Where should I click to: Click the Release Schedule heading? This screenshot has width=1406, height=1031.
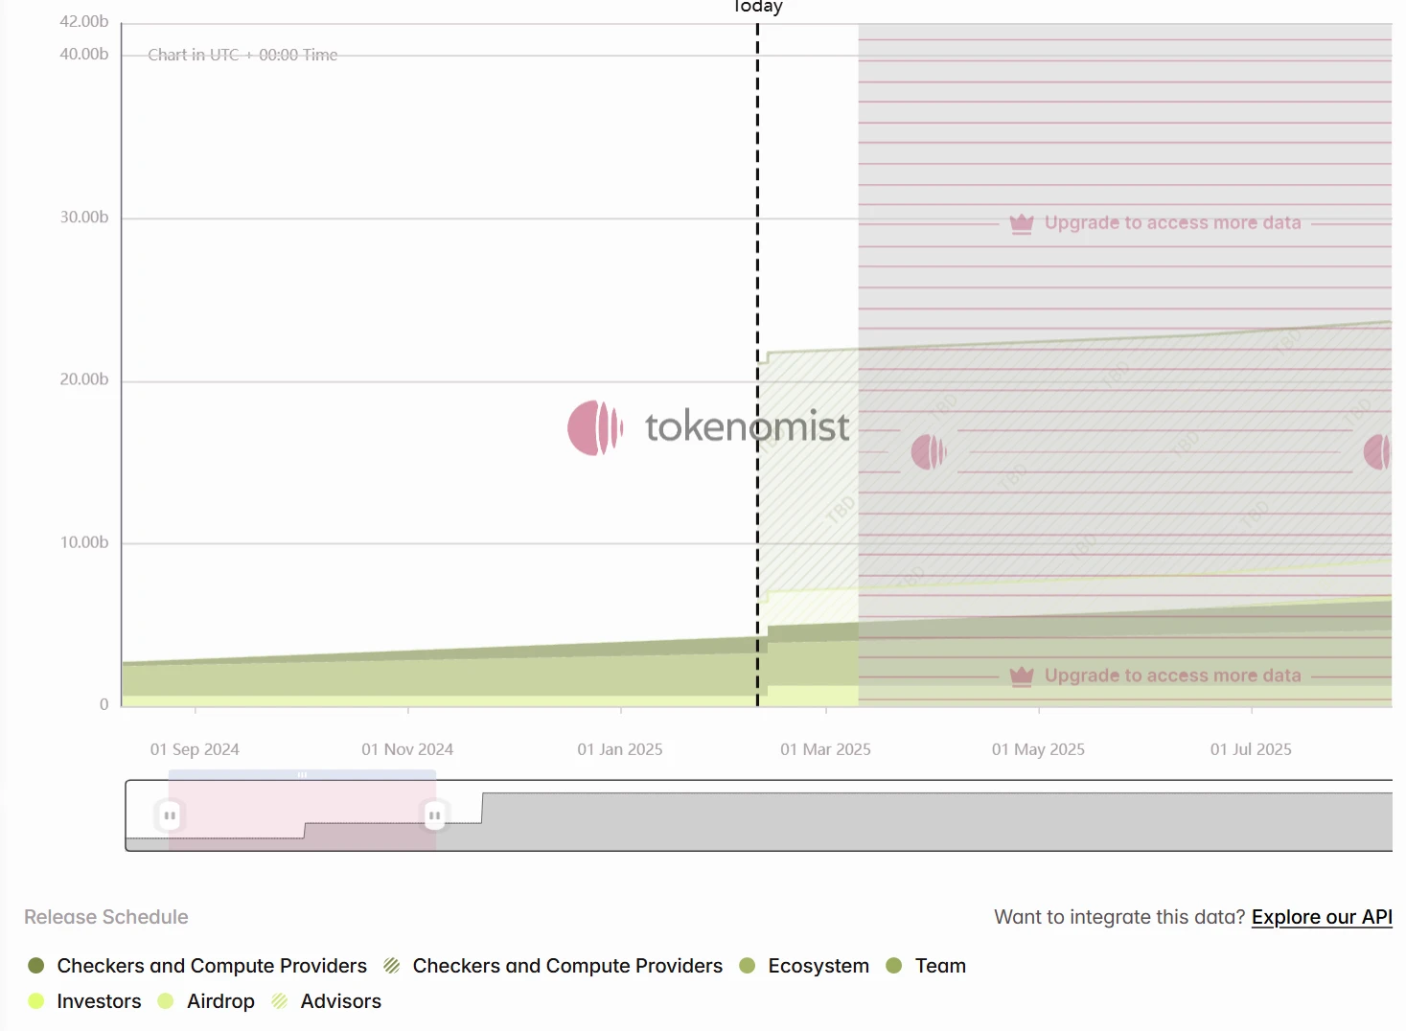click(106, 917)
